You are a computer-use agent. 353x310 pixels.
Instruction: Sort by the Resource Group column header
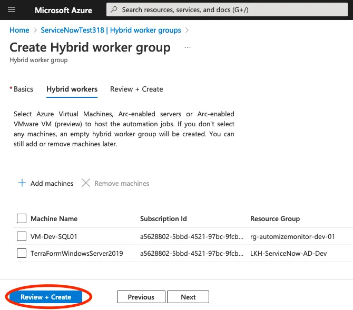coord(275,218)
